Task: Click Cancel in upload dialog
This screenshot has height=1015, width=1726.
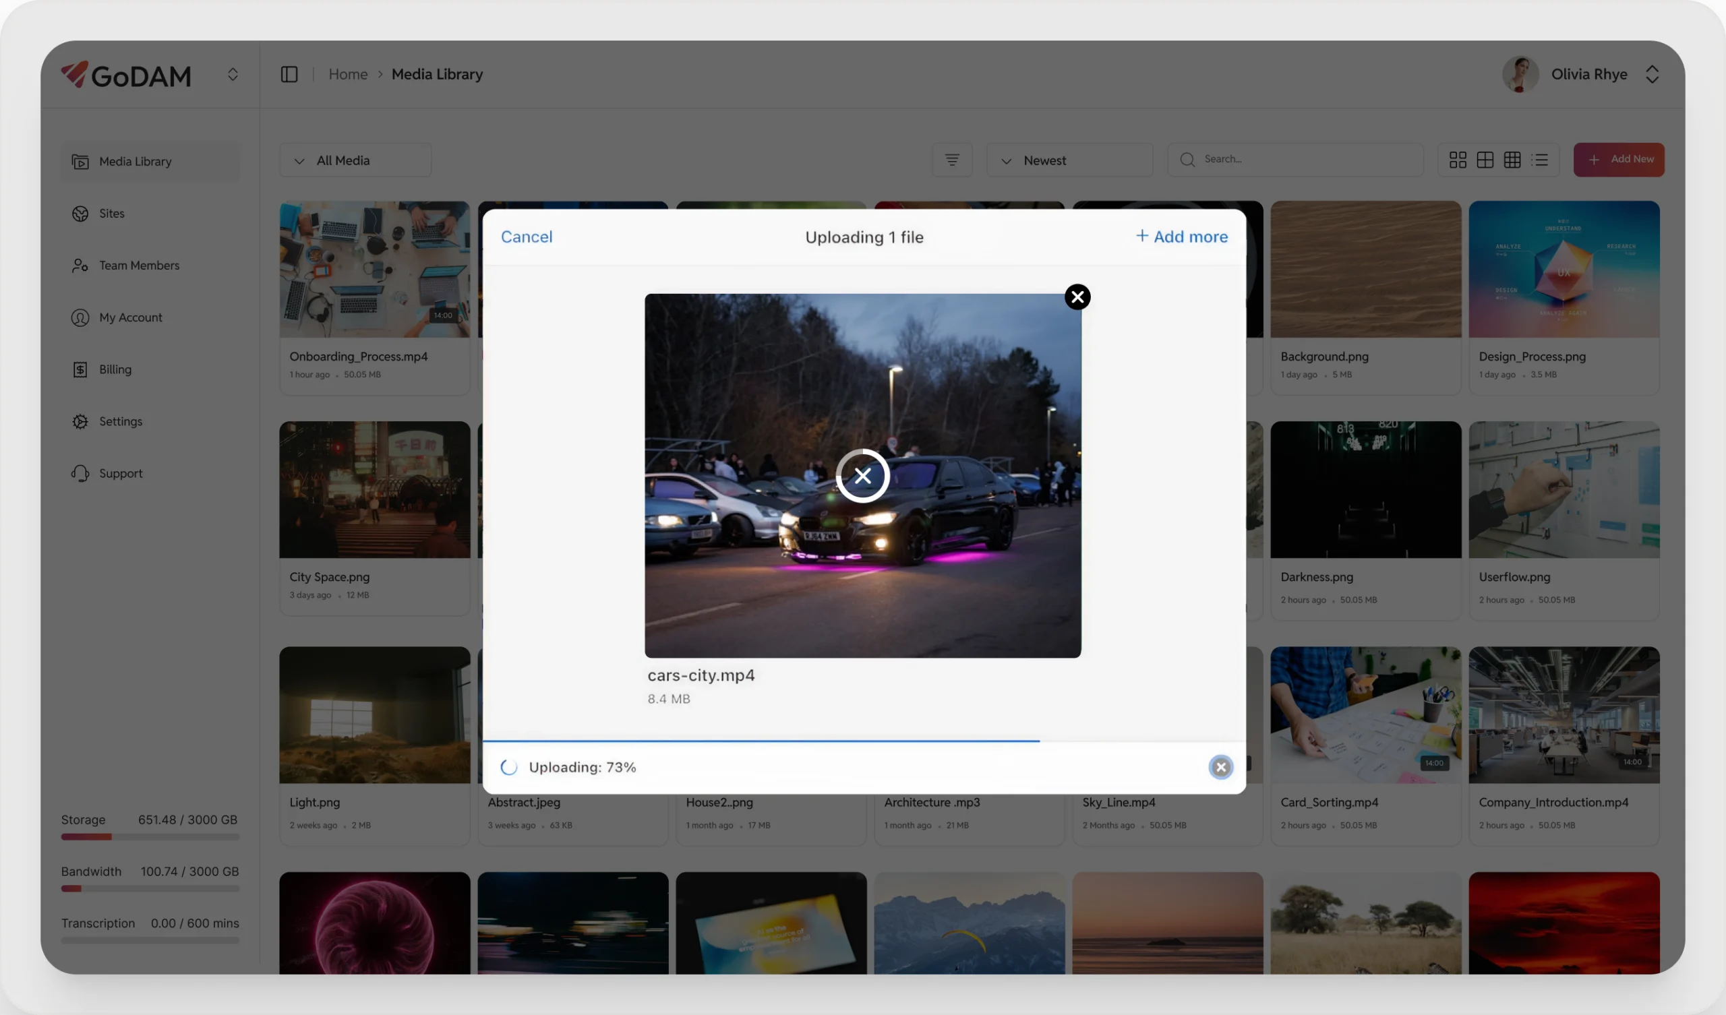Action: 526,237
